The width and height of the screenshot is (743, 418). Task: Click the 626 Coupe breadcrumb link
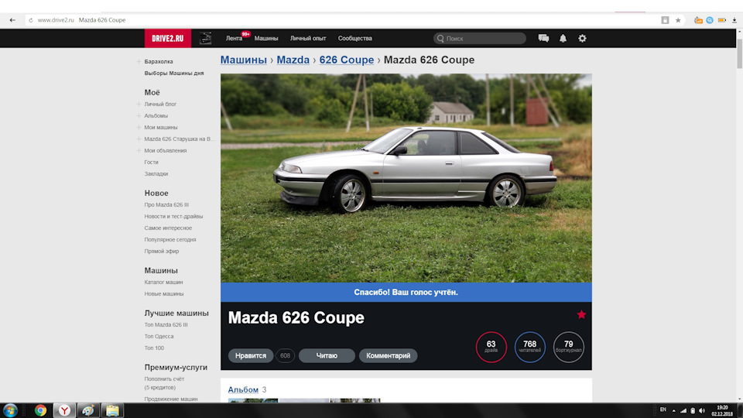[x=347, y=60]
